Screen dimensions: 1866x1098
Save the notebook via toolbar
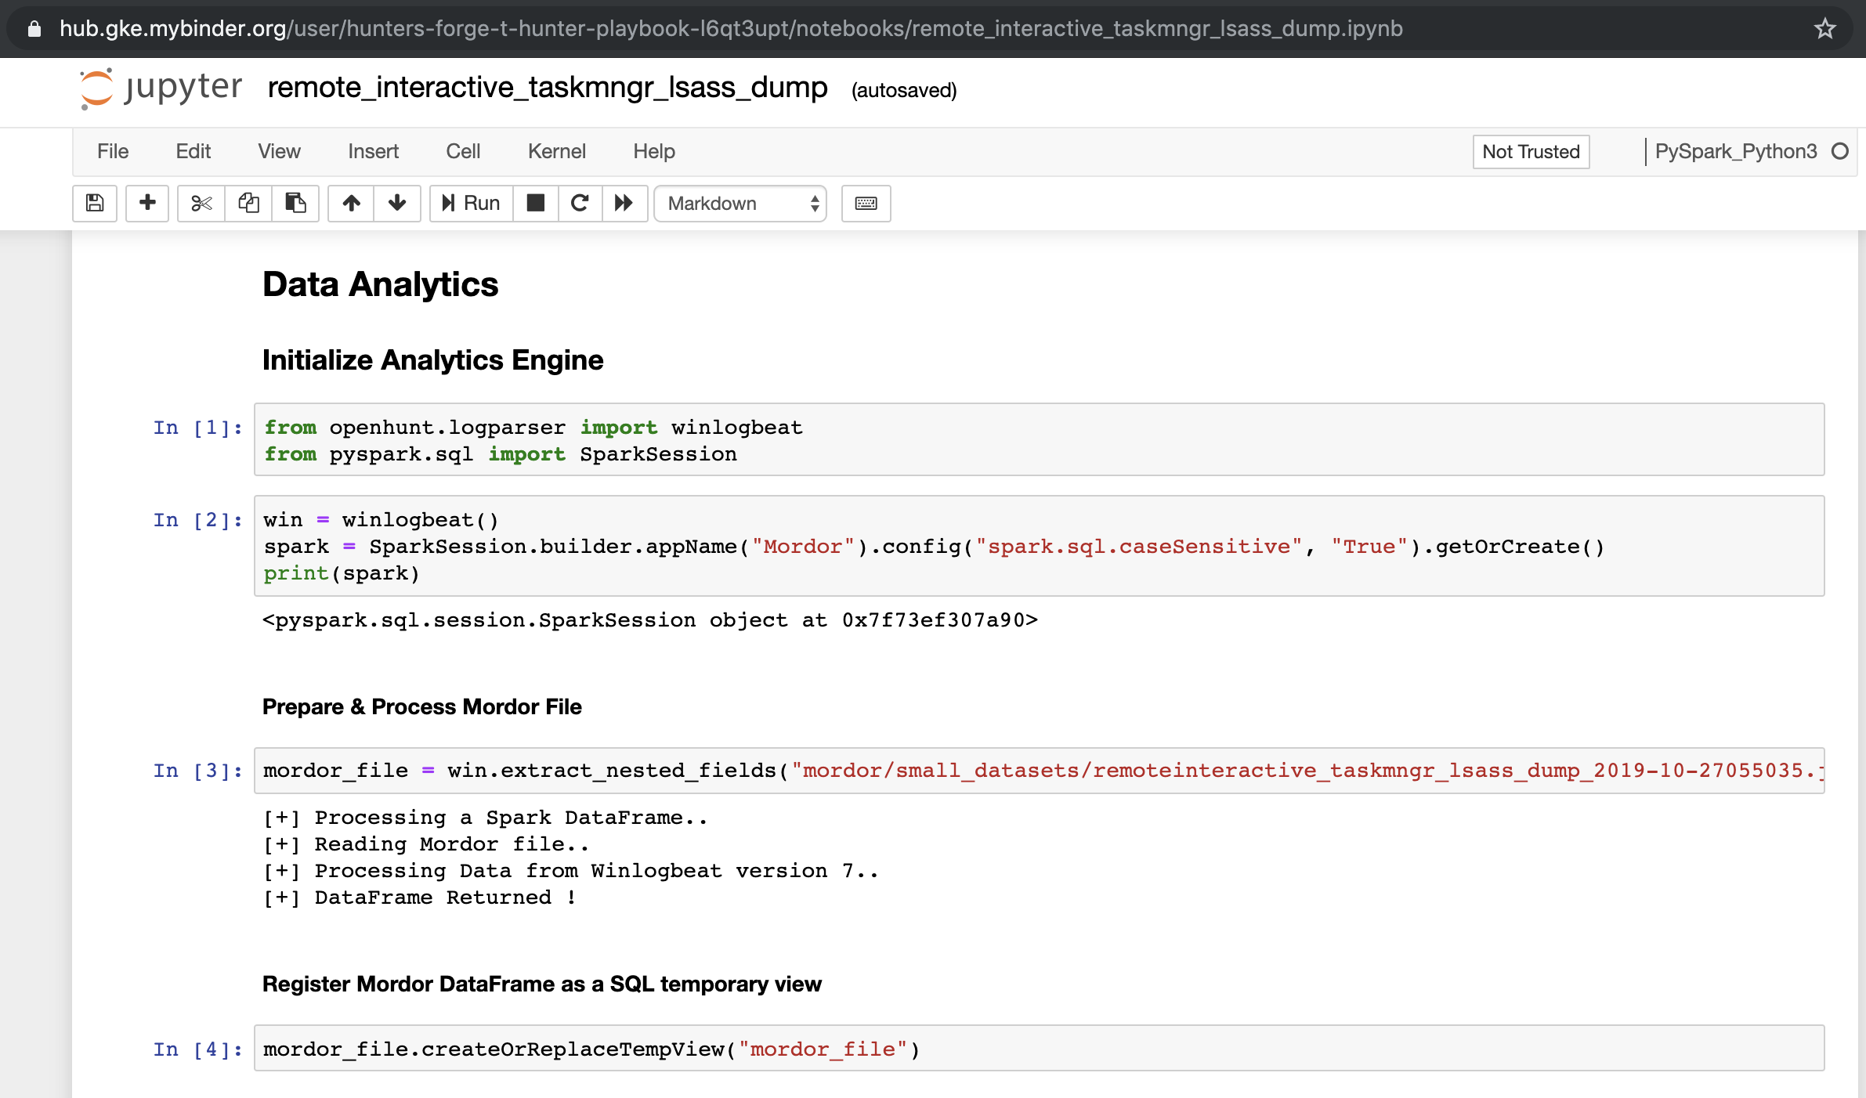[x=94, y=204]
